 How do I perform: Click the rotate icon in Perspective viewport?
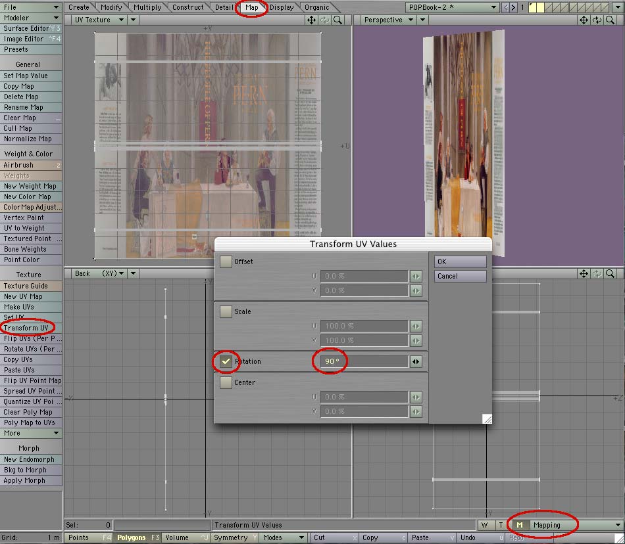tap(597, 20)
